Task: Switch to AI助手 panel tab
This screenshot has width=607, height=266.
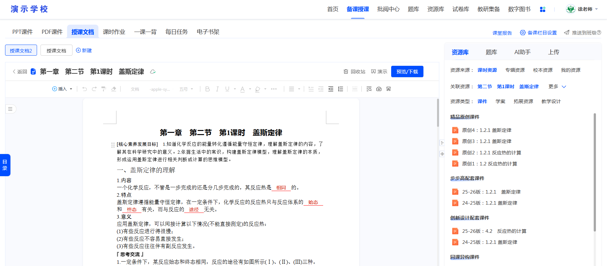Action: pyautogui.click(x=522, y=52)
